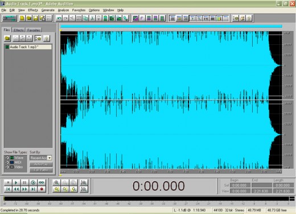Image resolution: width=296 pixels, height=214 pixels.
Task: Toggle the MIDI file type checkbox
Action: tap(7, 162)
